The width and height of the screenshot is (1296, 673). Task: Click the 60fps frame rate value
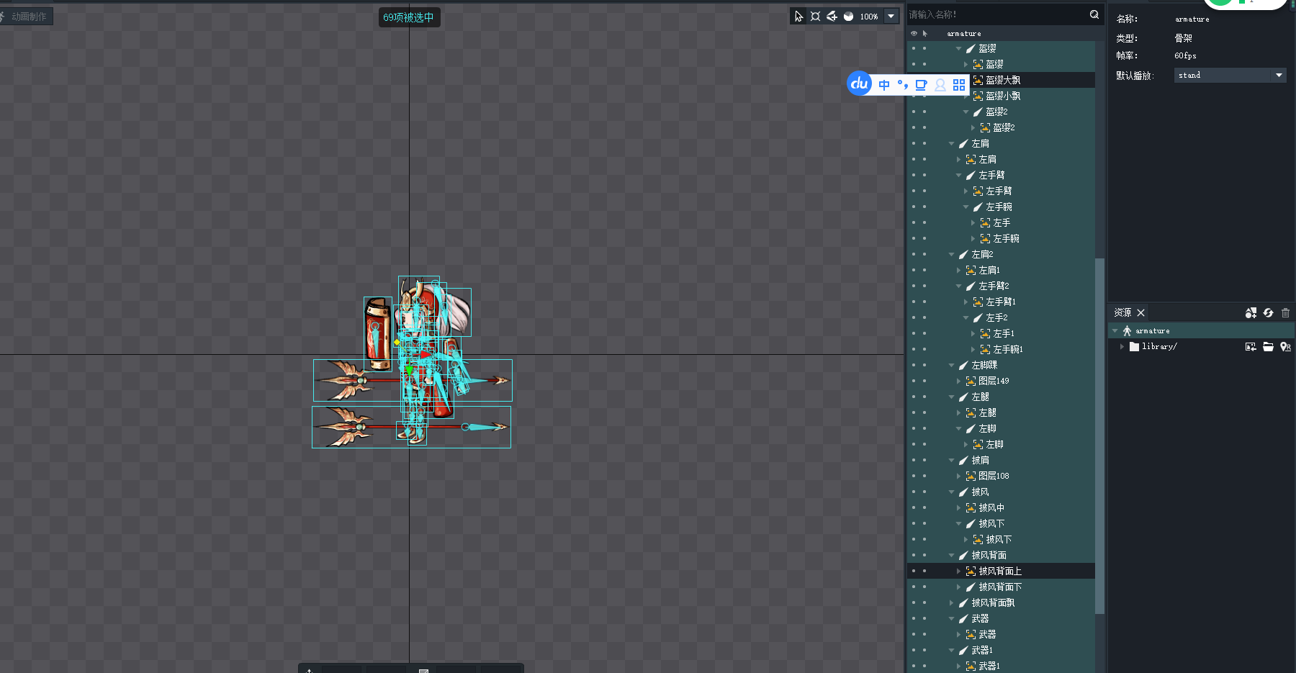(x=1185, y=56)
